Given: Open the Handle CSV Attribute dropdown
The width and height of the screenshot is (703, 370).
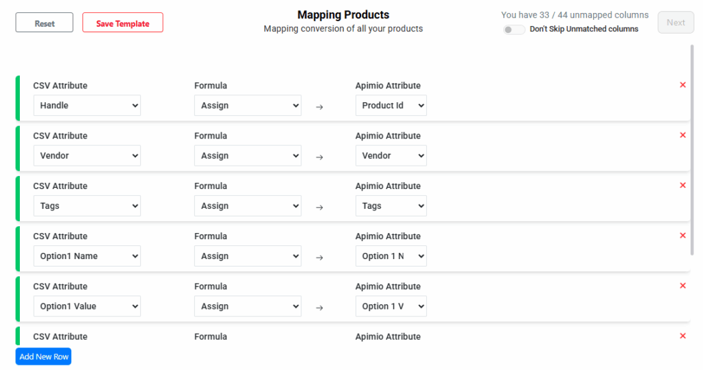Looking at the screenshot, I should pos(87,106).
